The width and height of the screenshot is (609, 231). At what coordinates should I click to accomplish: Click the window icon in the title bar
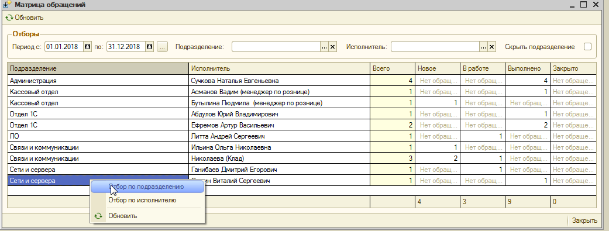7,5
